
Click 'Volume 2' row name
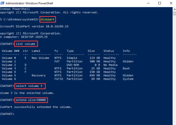tap(9, 65)
